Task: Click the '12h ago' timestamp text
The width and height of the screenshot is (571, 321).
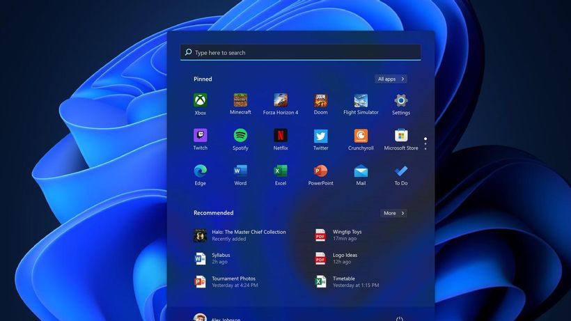Action: tap(342, 262)
